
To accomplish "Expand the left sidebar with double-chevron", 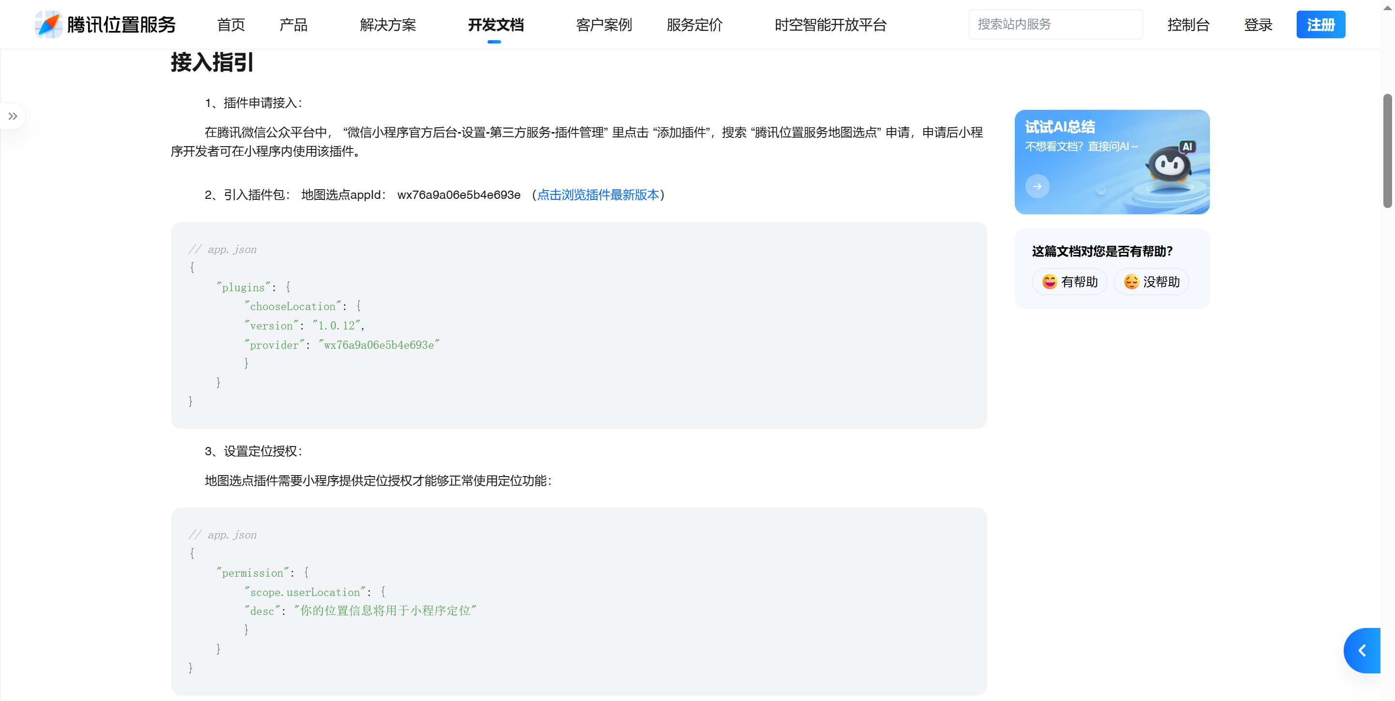I will [x=13, y=116].
